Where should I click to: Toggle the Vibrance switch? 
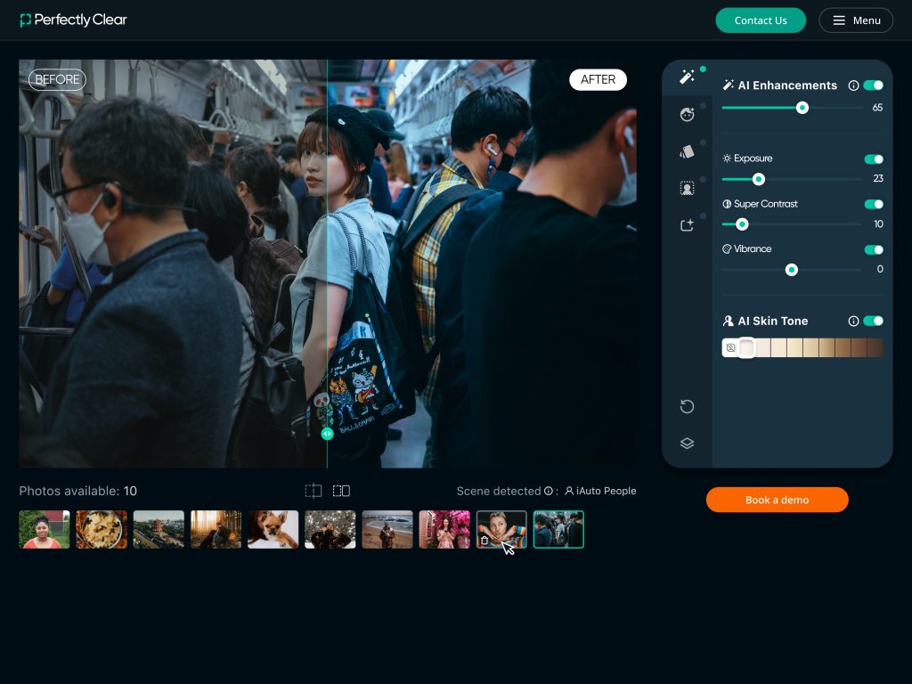[x=873, y=249]
